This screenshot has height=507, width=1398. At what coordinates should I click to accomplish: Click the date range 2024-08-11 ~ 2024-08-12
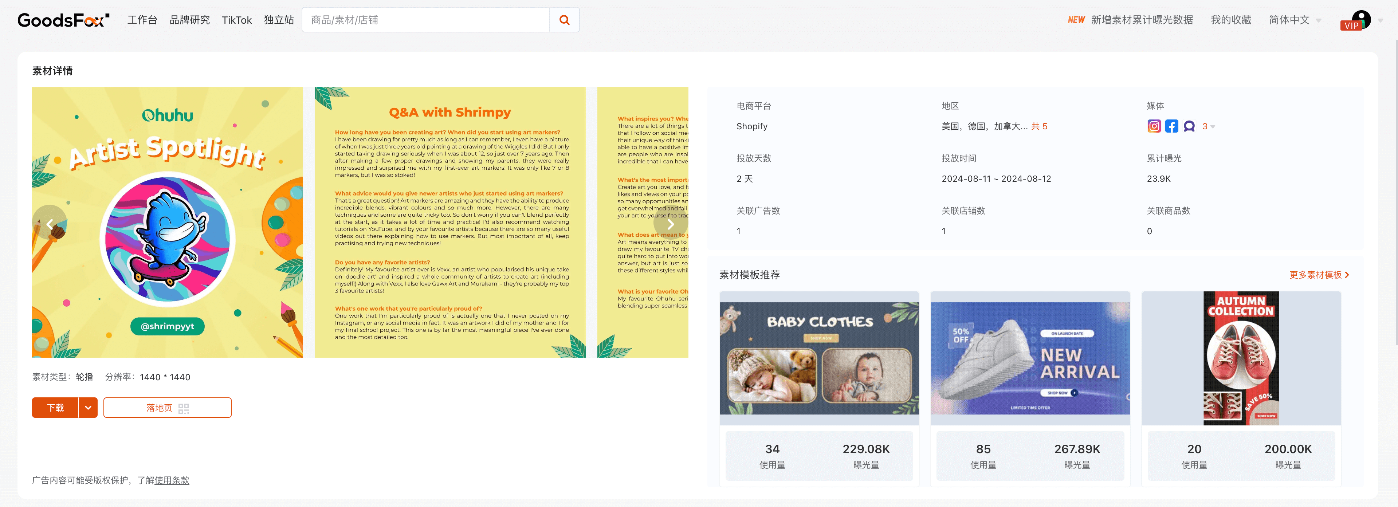(996, 178)
